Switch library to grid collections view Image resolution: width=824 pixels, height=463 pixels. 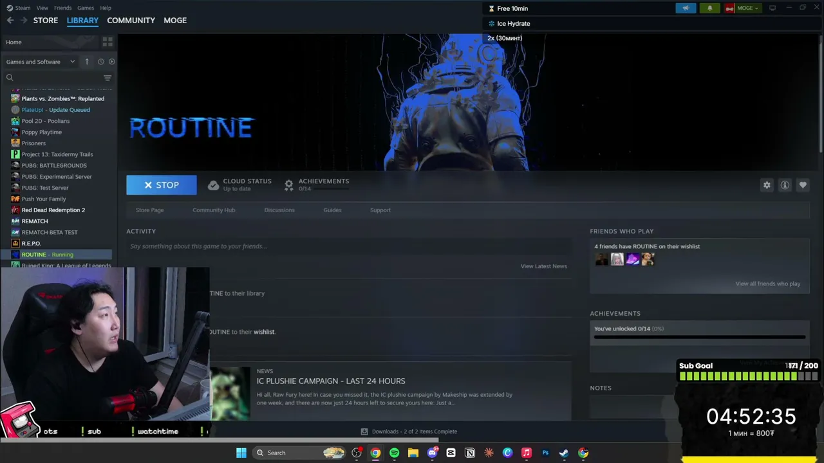[x=108, y=42]
